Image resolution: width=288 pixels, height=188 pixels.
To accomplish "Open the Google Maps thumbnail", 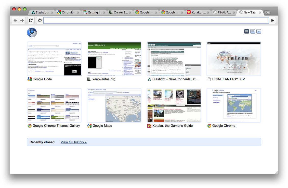I will click(114, 105).
